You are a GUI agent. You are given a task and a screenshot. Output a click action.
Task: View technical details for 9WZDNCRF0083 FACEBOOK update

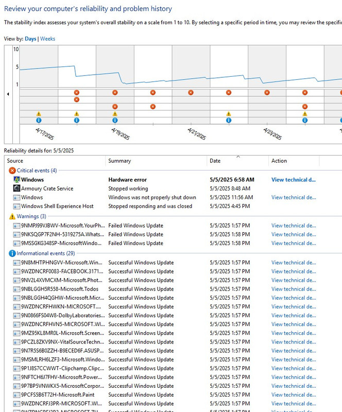point(294,271)
